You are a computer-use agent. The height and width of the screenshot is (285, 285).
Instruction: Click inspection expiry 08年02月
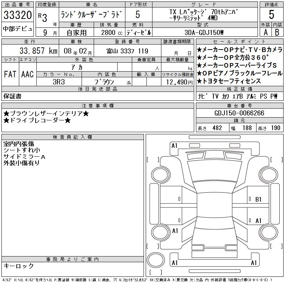(x=78, y=51)
